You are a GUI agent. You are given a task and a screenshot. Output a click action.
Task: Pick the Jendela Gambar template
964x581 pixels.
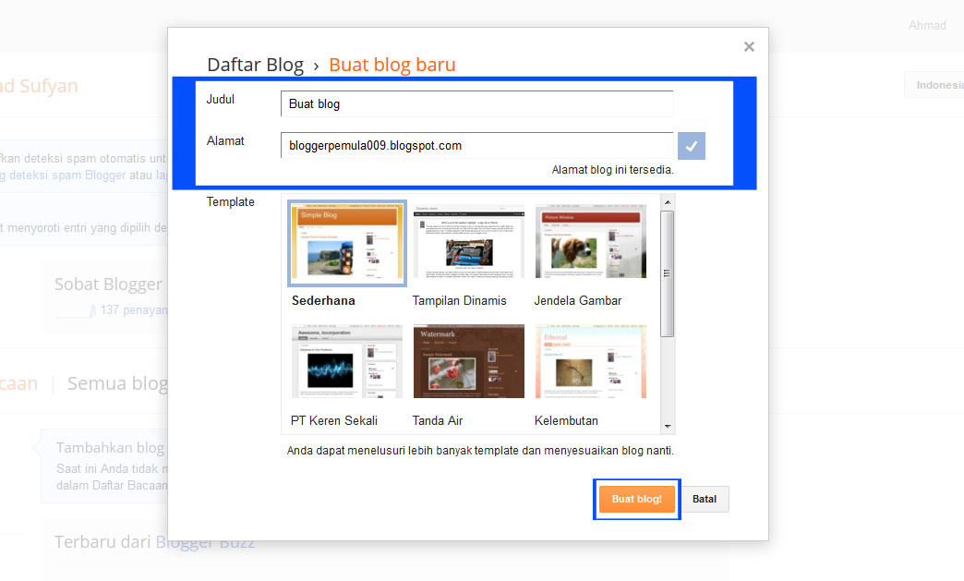tap(590, 241)
